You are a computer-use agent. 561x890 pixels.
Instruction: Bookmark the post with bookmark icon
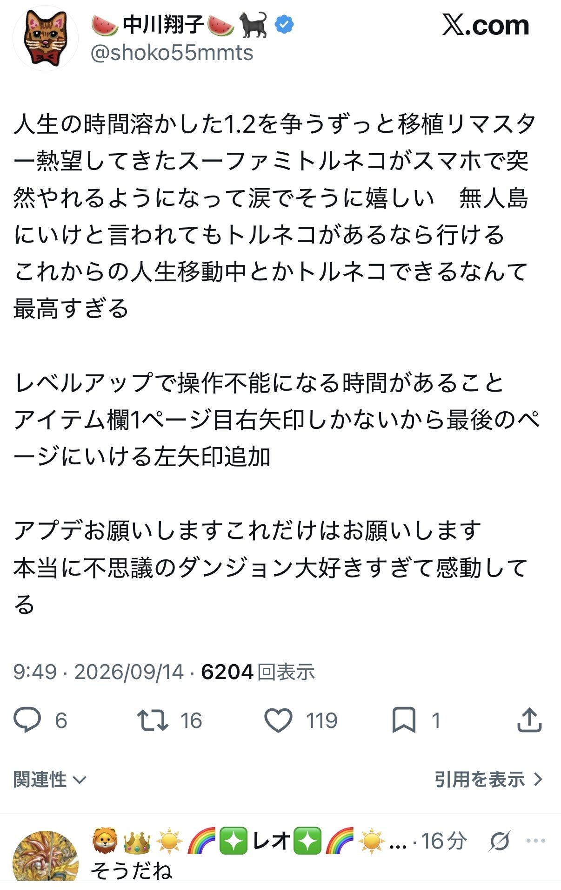click(x=404, y=720)
